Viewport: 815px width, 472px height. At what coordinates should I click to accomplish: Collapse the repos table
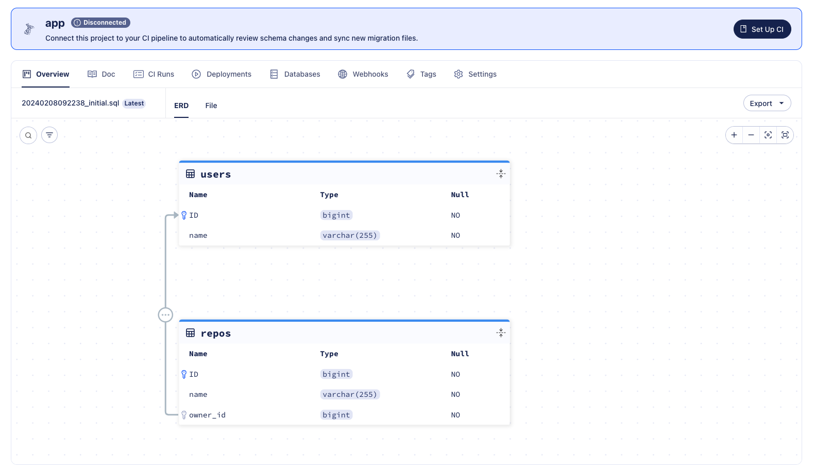pos(501,333)
